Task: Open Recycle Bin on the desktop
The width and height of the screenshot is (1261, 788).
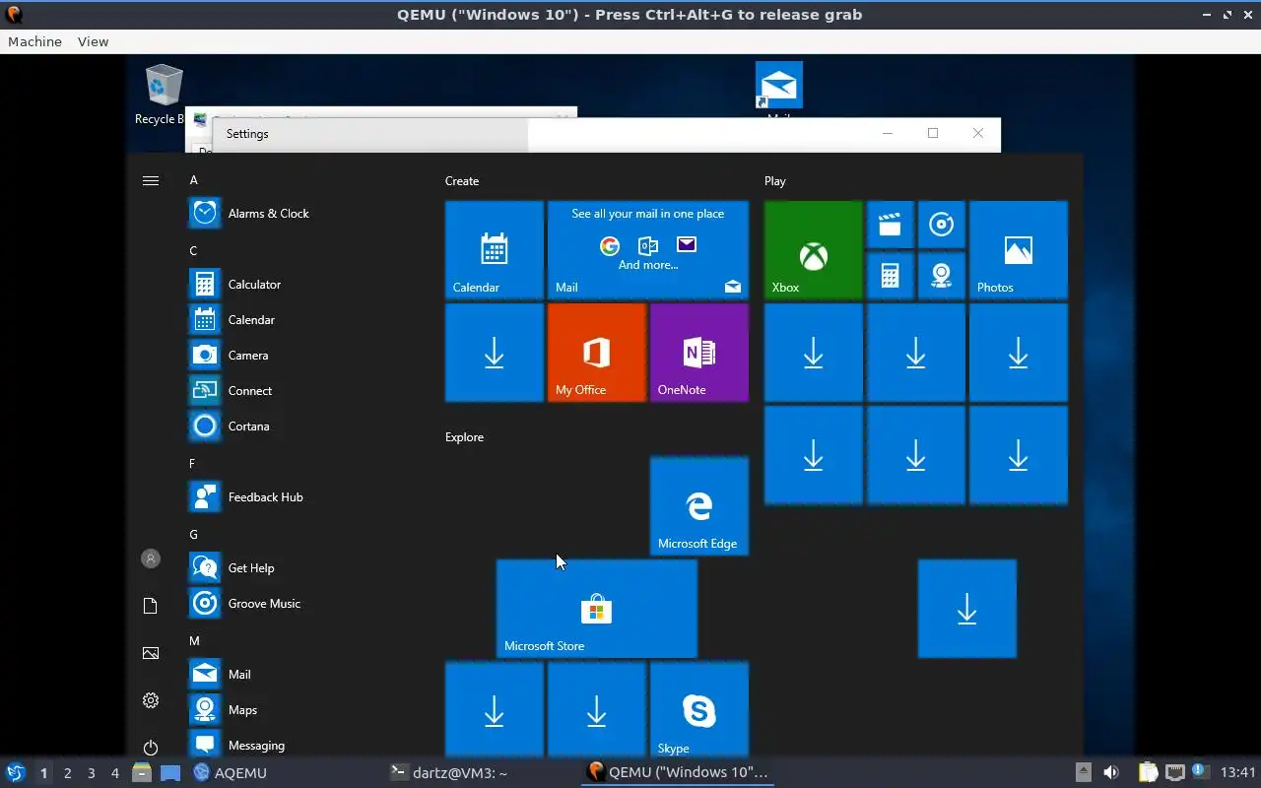Action: [x=163, y=95]
